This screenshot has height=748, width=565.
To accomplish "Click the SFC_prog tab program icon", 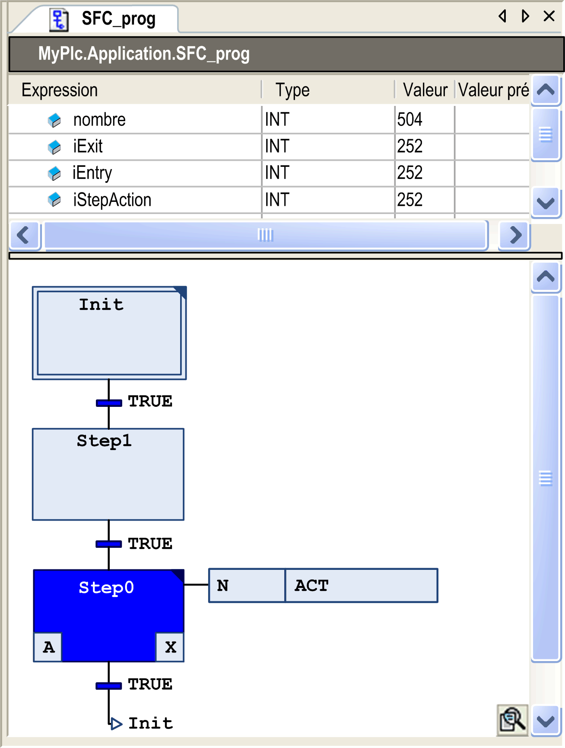I will (59, 20).
